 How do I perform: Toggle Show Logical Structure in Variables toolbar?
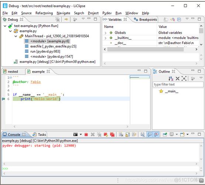click(x=172, y=20)
